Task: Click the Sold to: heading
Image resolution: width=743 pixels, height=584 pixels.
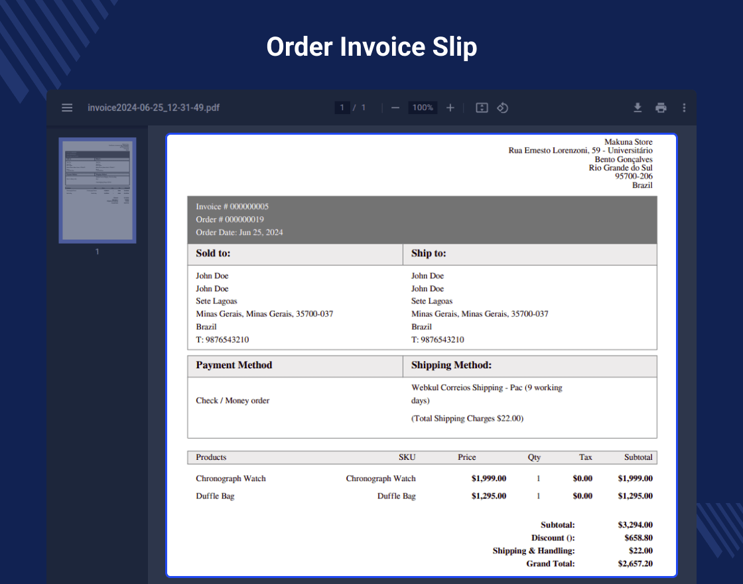Action: click(x=213, y=253)
